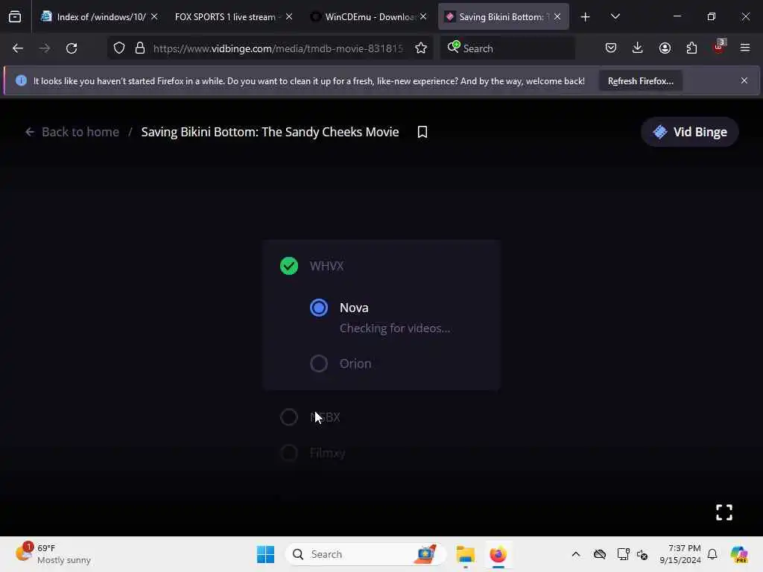The height and width of the screenshot is (572, 763).
Task: Dismiss the Firefox refresh notification bar
Action: (x=744, y=80)
